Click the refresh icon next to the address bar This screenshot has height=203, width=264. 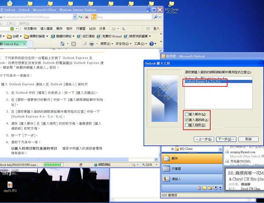coord(81,17)
